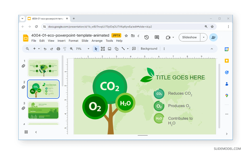Click the search menus magnifier icon
The width and height of the screenshot is (251, 155).
(27, 49)
